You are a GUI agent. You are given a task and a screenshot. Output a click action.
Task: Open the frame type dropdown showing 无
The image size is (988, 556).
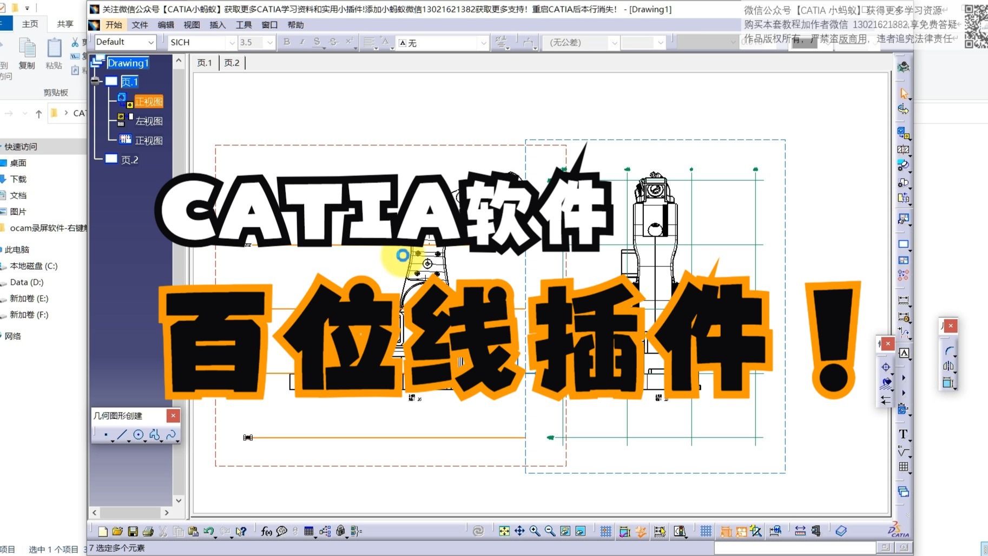pyautogui.click(x=483, y=42)
